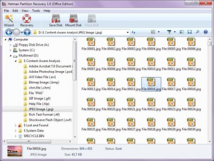This screenshot has width=214, height=161.
Task: Open the Tools menu
Action: point(36,11)
